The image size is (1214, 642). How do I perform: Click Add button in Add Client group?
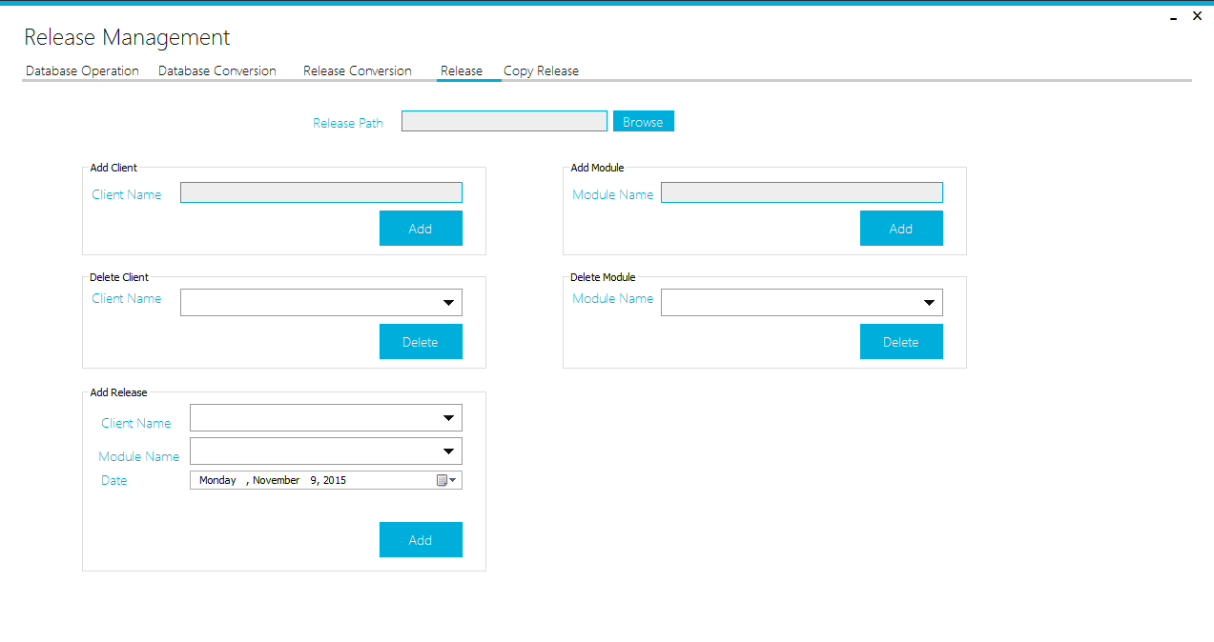coord(421,229)
